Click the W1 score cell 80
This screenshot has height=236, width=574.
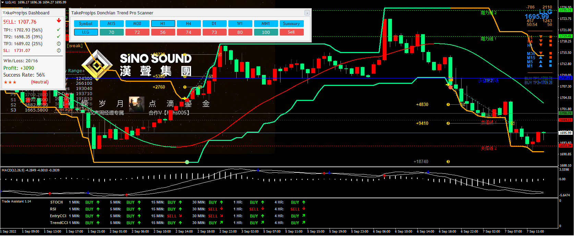point(240,32)
